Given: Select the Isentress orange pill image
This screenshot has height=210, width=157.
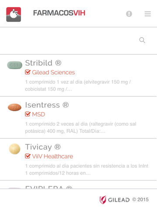Looking at the screenshot, I should pyautogui.click(x=14, y=107).
